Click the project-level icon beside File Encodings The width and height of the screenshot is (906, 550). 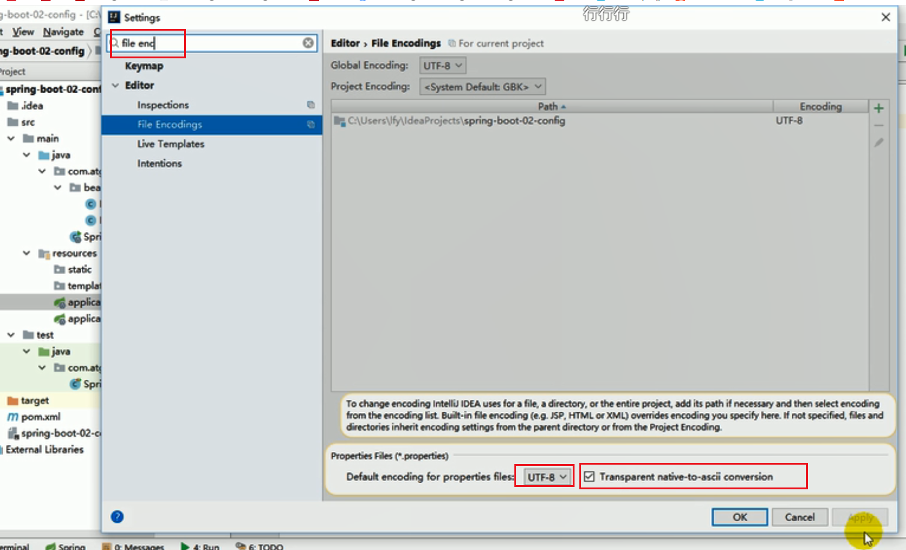310,124
